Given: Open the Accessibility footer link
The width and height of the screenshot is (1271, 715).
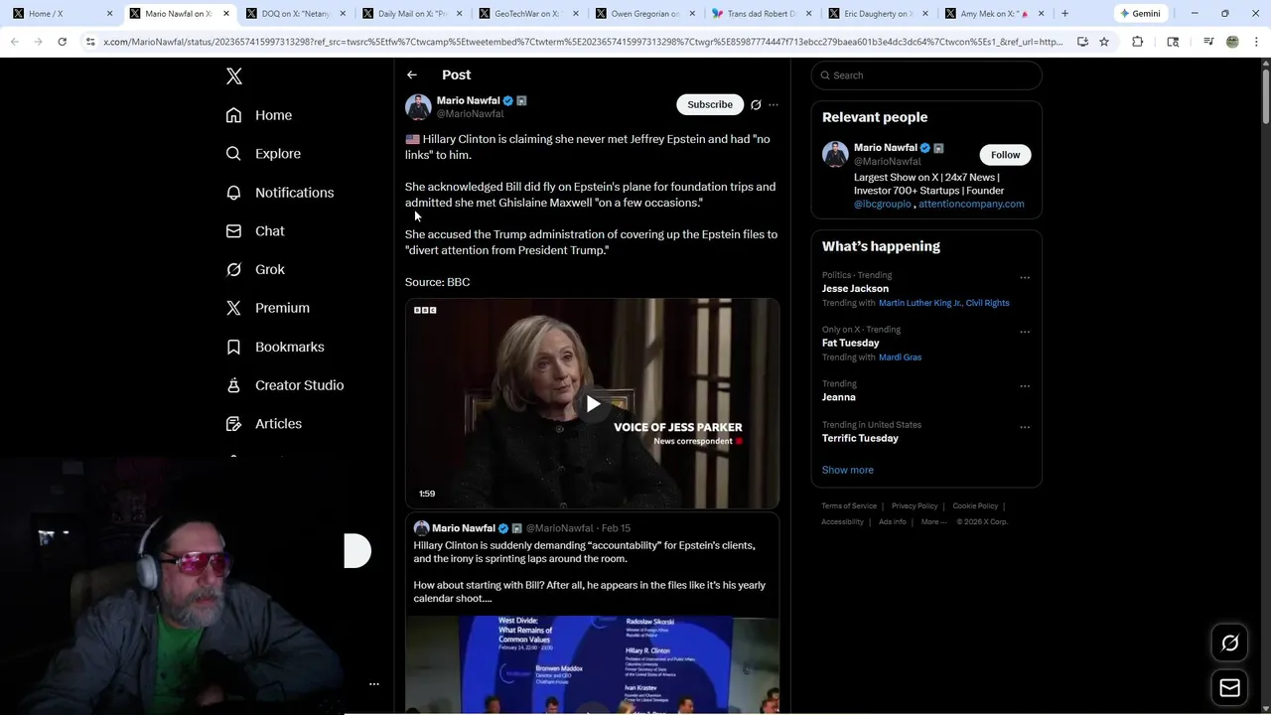Looking at the screenshot, I should [842, 522].
